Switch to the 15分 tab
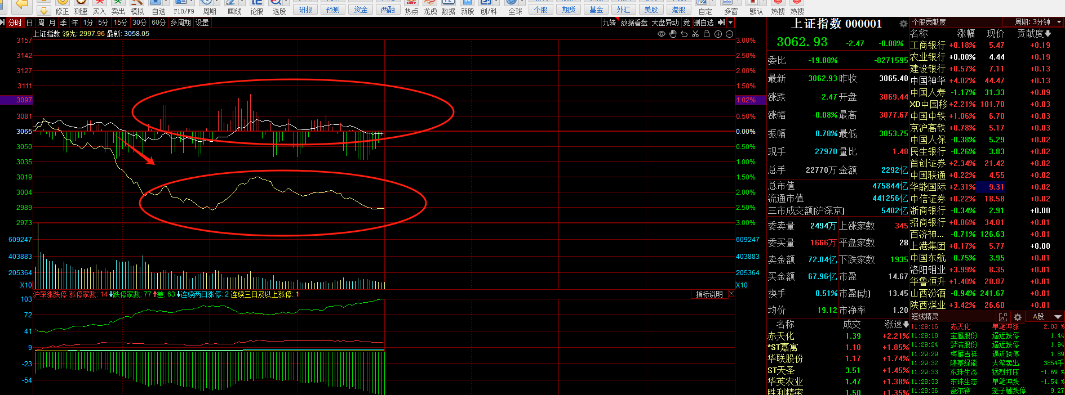This screenshot has height=395, width=1065. (120, 23)
